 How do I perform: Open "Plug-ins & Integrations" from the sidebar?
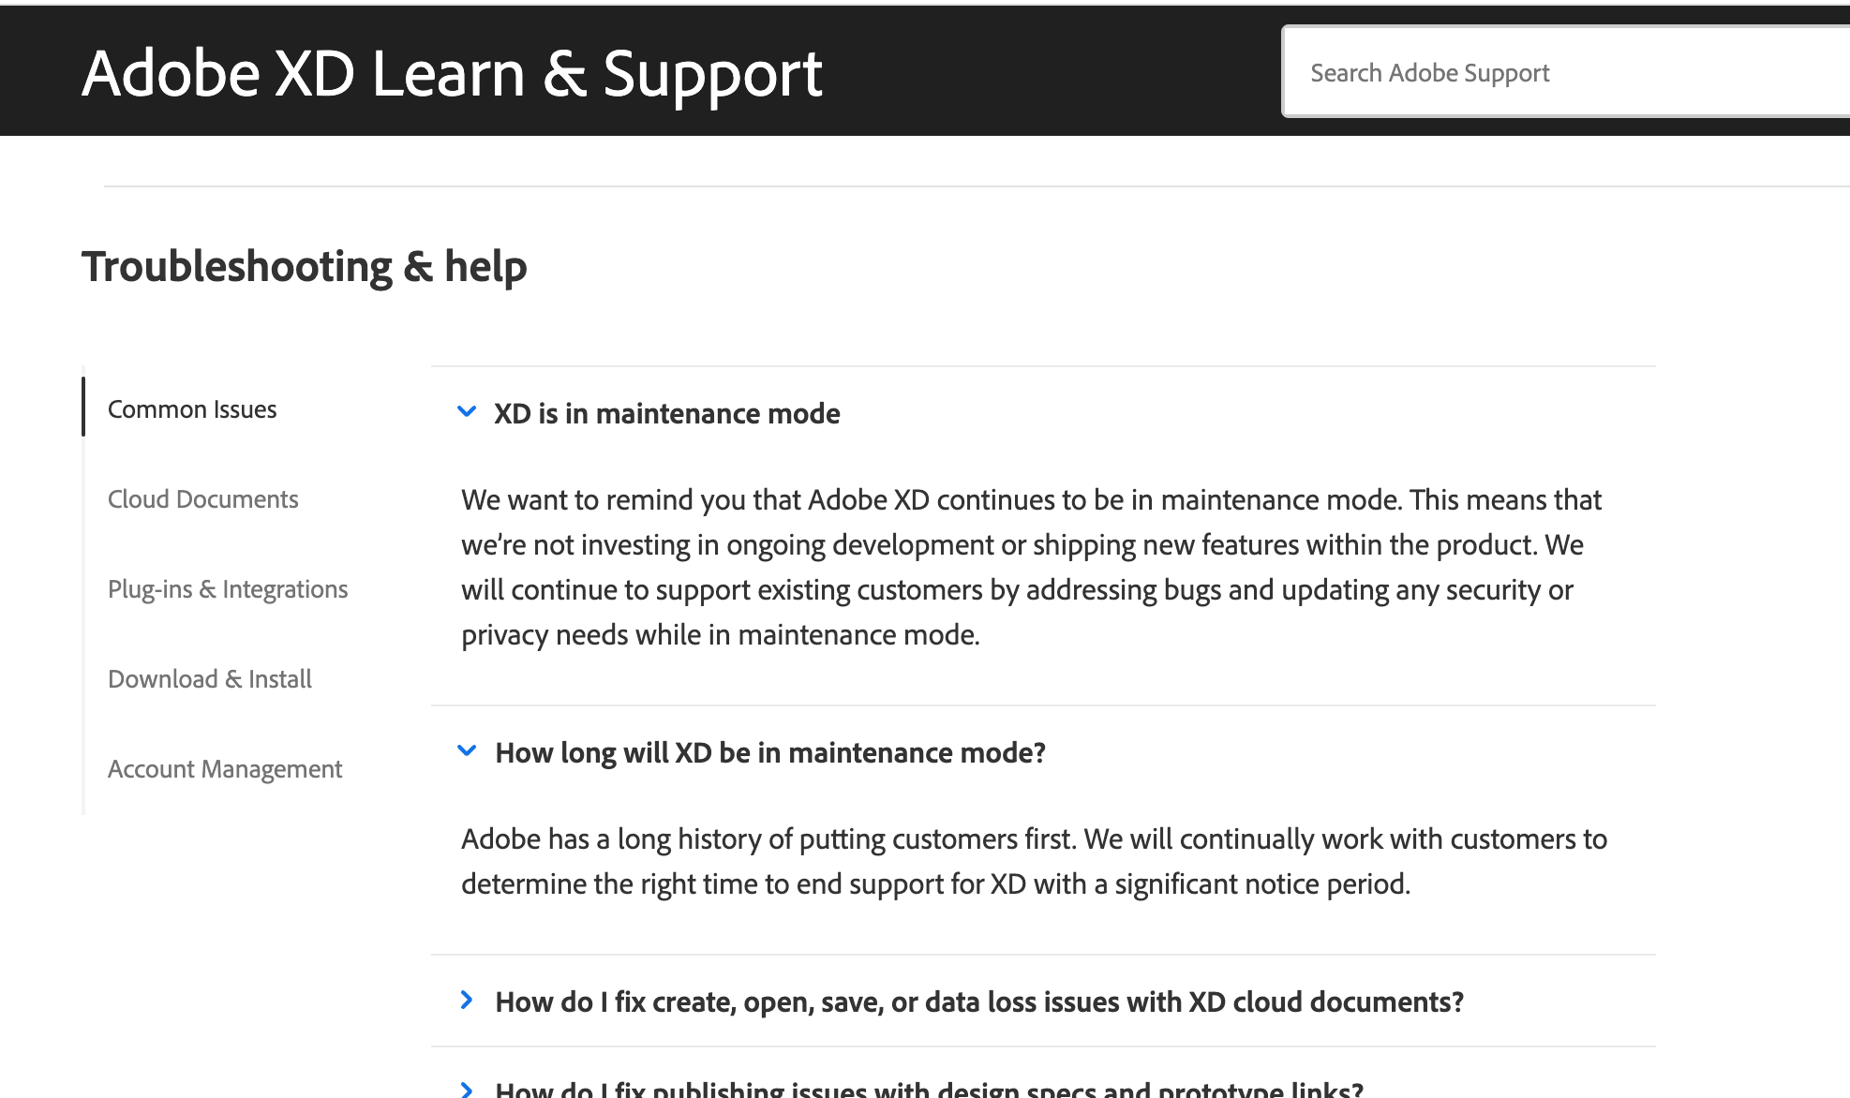pyautogui.click(x=229, y=588)
